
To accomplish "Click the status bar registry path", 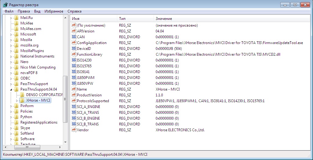I will coord(75,154).
